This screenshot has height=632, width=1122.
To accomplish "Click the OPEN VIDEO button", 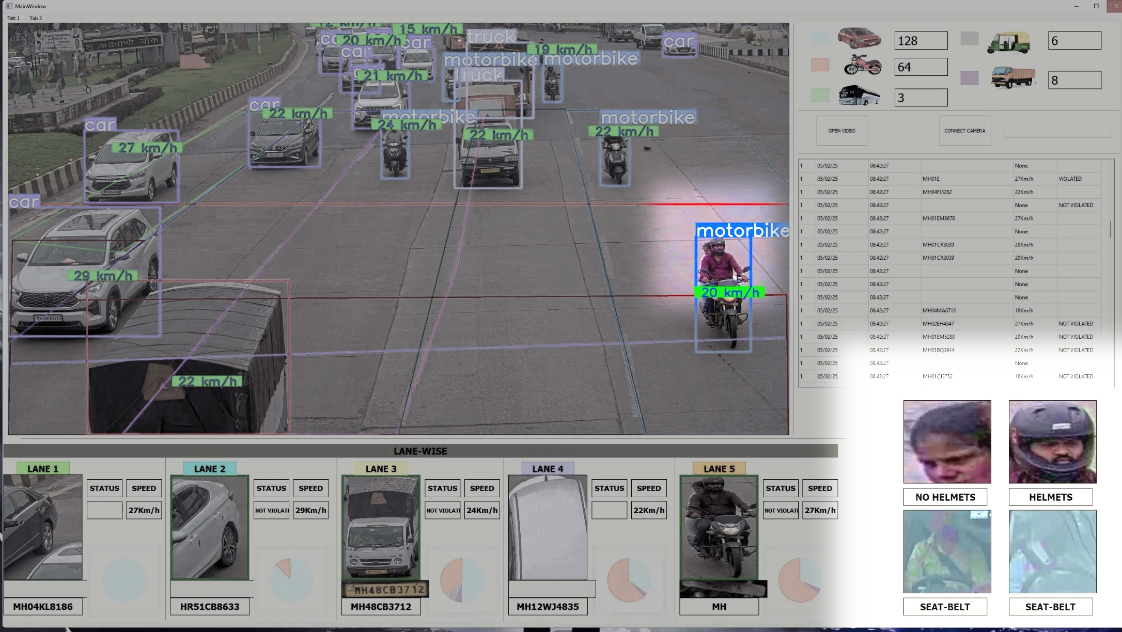I will 842,131.
